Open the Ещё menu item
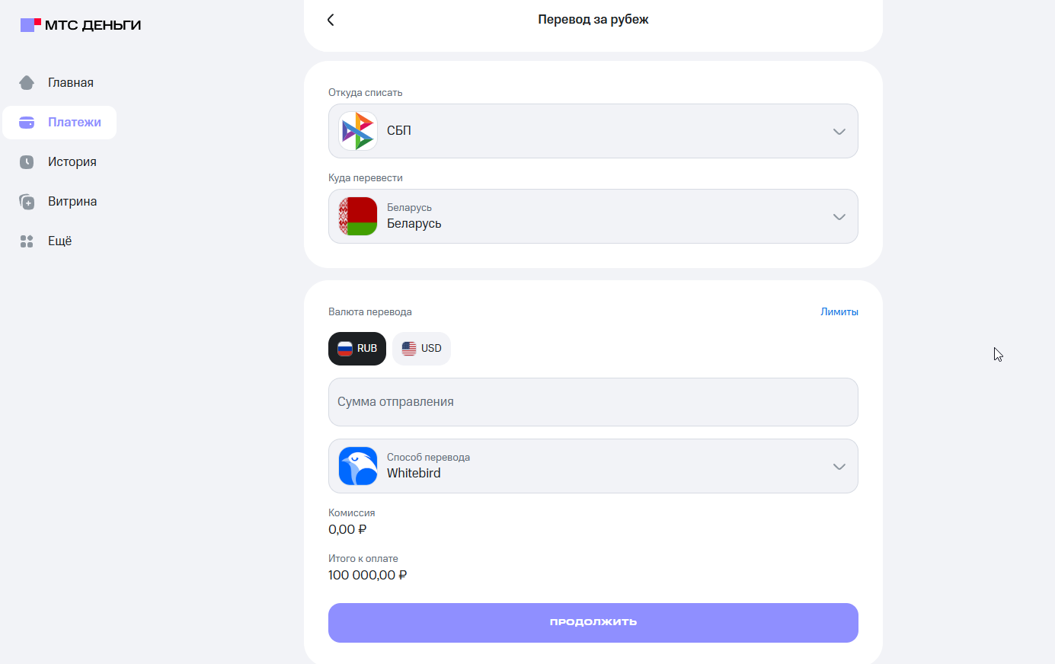Image resolution: width=1055 pixels, height=664 pixels. (59, 241)
